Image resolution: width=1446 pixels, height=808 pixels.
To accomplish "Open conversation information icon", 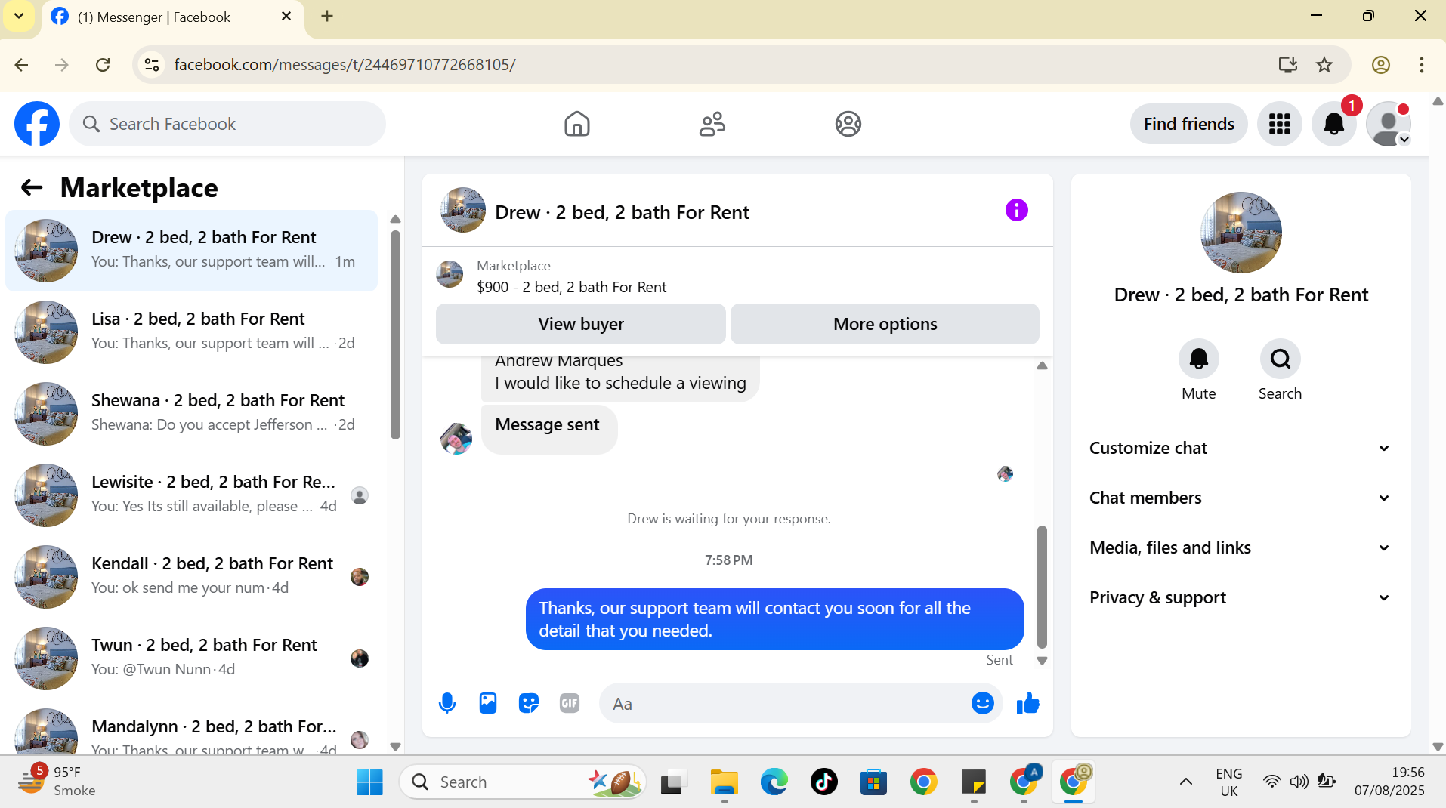I will (x=1017, y=210).
